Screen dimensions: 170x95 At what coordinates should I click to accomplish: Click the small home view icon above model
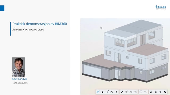coord(101,28)
